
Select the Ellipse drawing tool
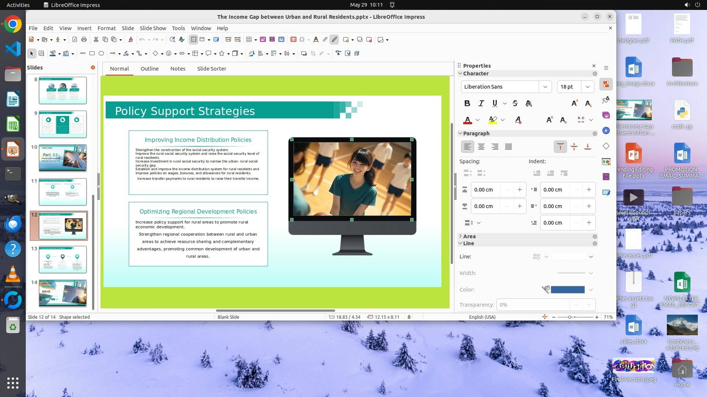point(101,54)
